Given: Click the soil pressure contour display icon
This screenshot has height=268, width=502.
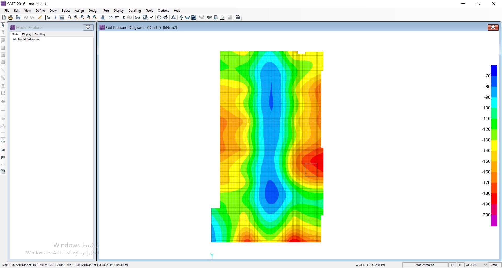Looking at the screenshot, I should (x=194, y=17).
